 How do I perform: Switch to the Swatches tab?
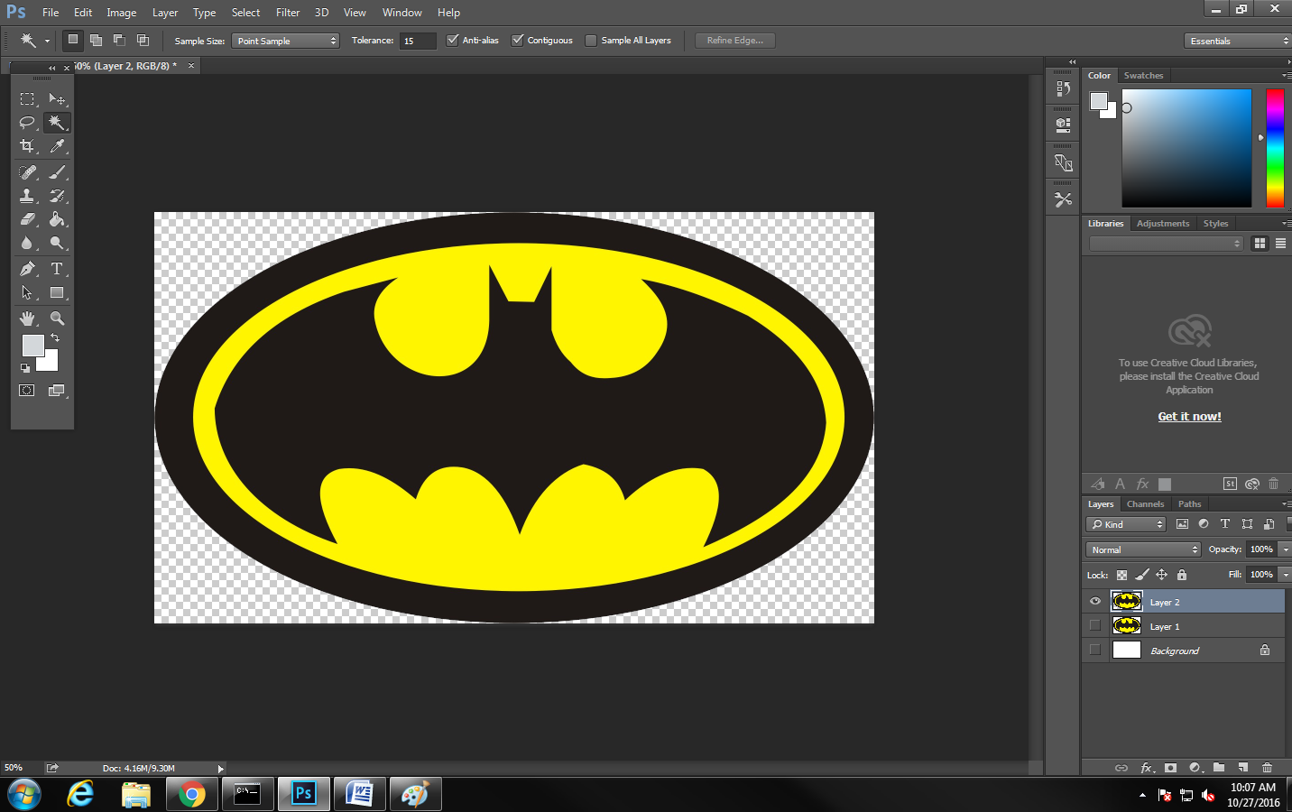pyautogui.click(x=1143, y=76)
